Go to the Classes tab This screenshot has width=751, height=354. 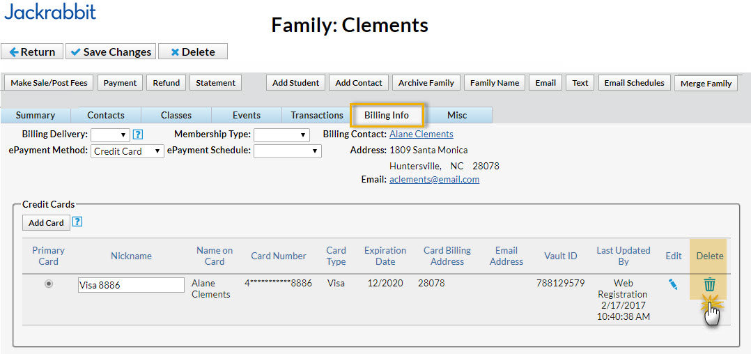click(176, 115)
